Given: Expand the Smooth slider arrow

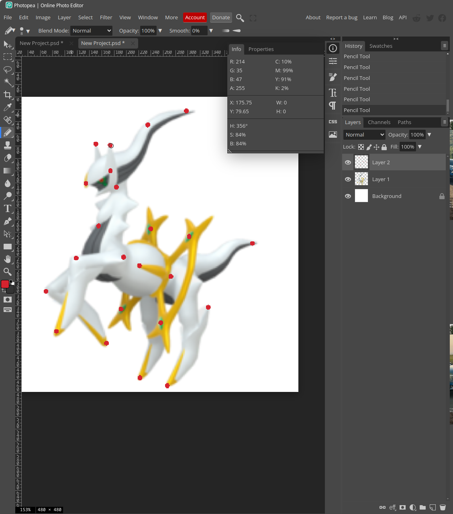Looking at the screenshot, I should (211, 31).
